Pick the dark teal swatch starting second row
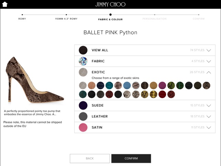 [x=83, y=94]
